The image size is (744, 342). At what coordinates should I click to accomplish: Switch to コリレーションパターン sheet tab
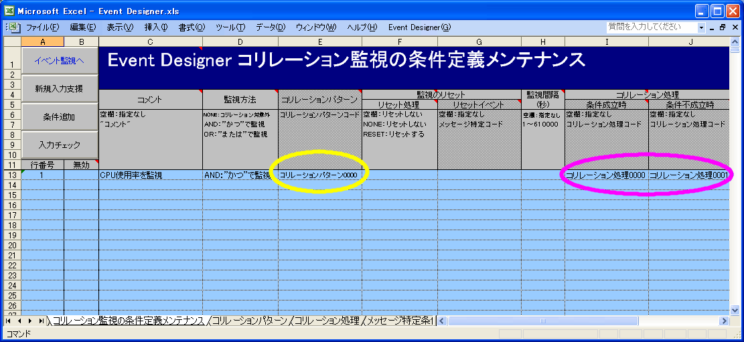click(250, 321)
